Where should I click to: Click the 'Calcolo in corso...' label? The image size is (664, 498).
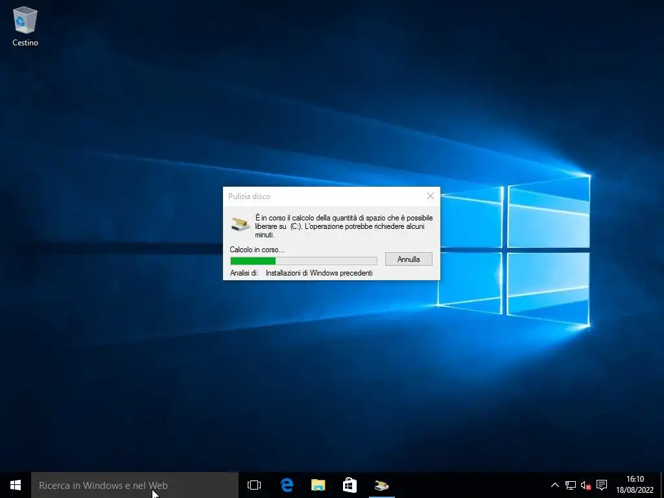click(x=257, y=250)
